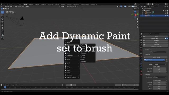Enable the Open Borders checkbox
The image size is (169, 95).
(x=154, y=80)
